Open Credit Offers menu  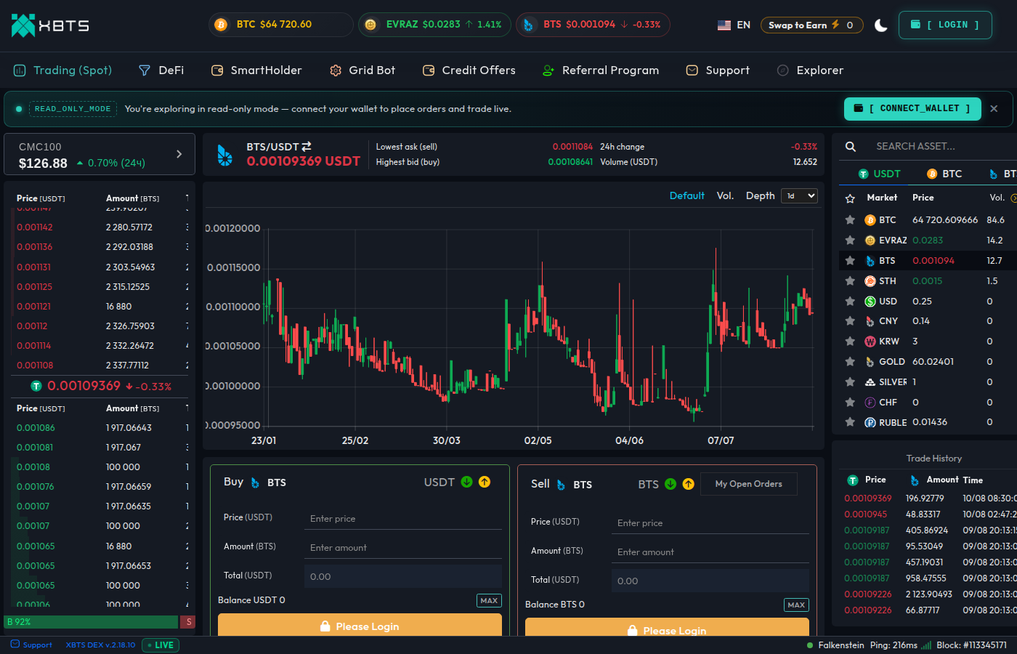point(469,70)
